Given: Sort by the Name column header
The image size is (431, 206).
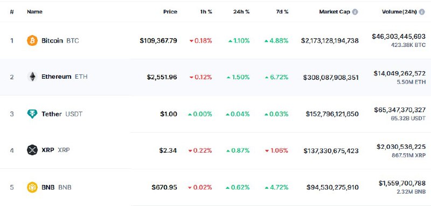Looking at the screenshot, I should pos(34,12).
